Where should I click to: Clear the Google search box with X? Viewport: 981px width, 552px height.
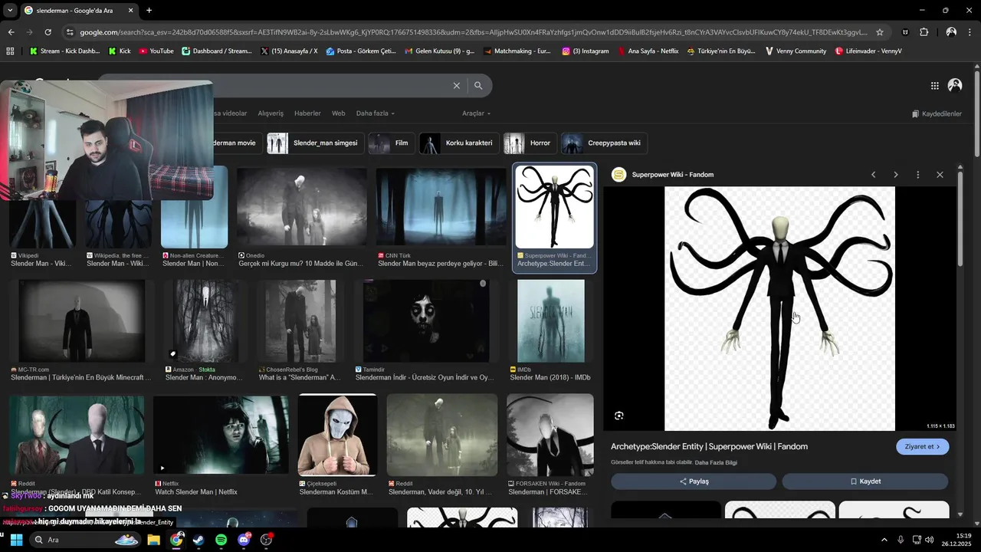tap(457, 86)
